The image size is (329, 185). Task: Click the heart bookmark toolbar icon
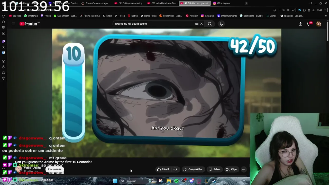pyautogui.click(x=293, y=10)
